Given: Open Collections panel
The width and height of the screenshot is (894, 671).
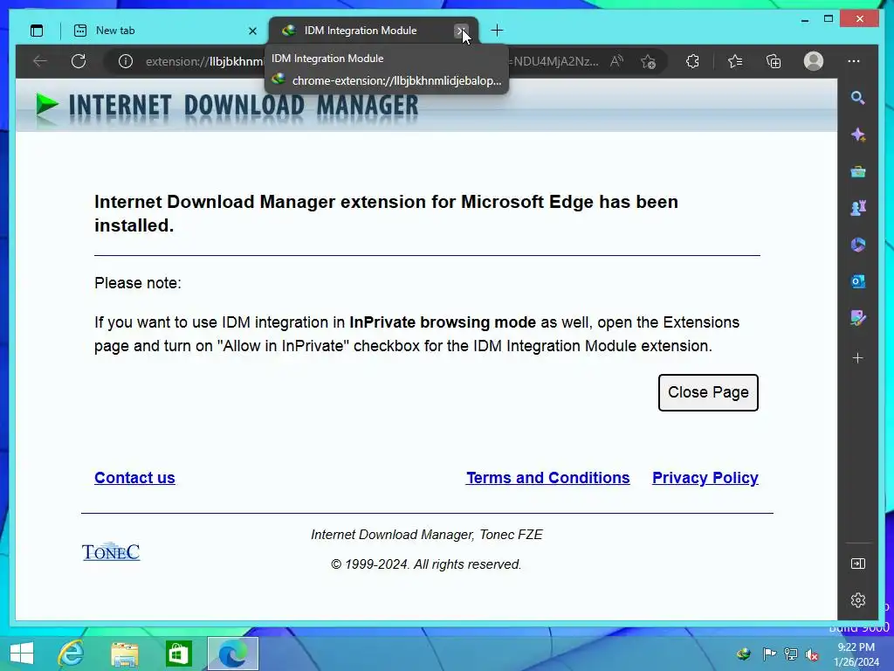Looking at the screenshot, I should [x=774, y=61].
